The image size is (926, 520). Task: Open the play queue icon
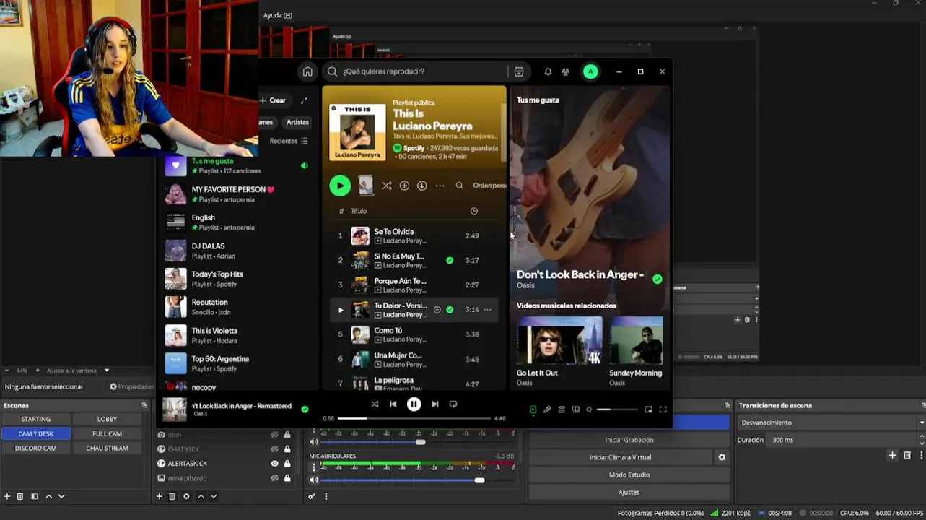[562, 409]
